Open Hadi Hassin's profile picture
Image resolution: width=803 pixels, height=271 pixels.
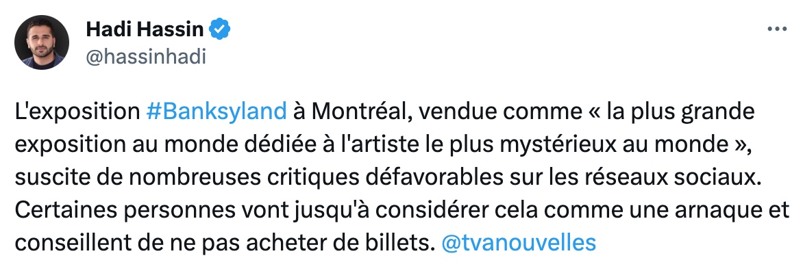(x=42, y=42)
